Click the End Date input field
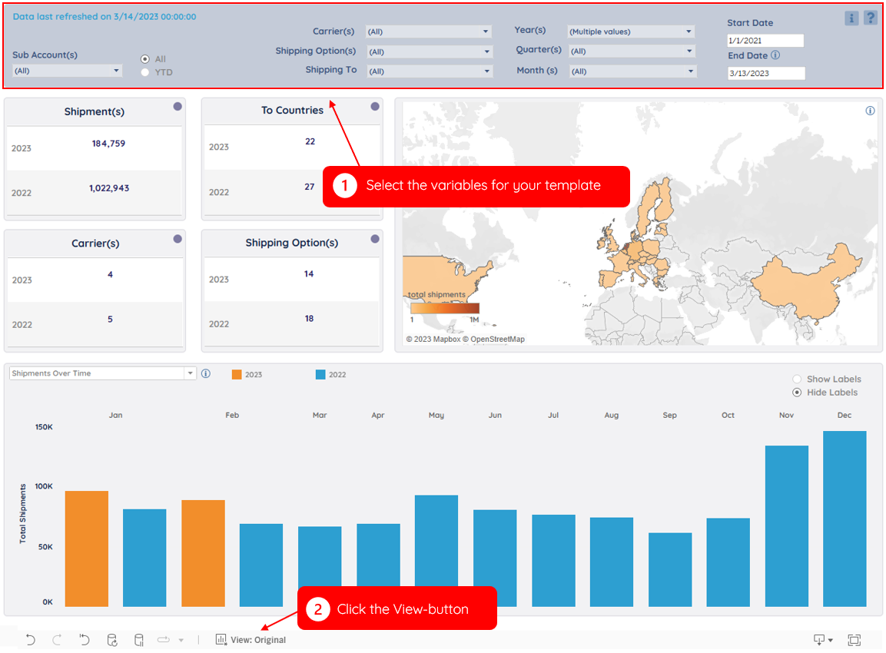 coord(766,73)
